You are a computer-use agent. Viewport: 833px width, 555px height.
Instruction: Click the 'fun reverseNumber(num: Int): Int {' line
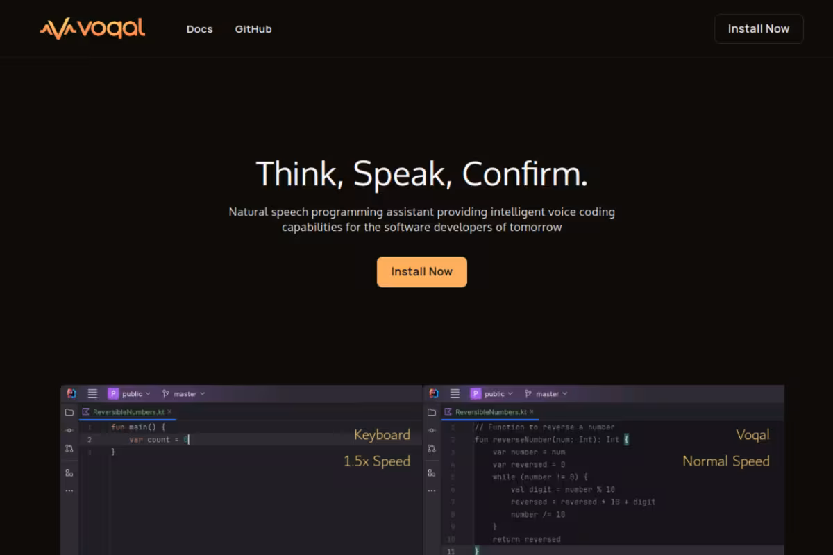(551, 440)
